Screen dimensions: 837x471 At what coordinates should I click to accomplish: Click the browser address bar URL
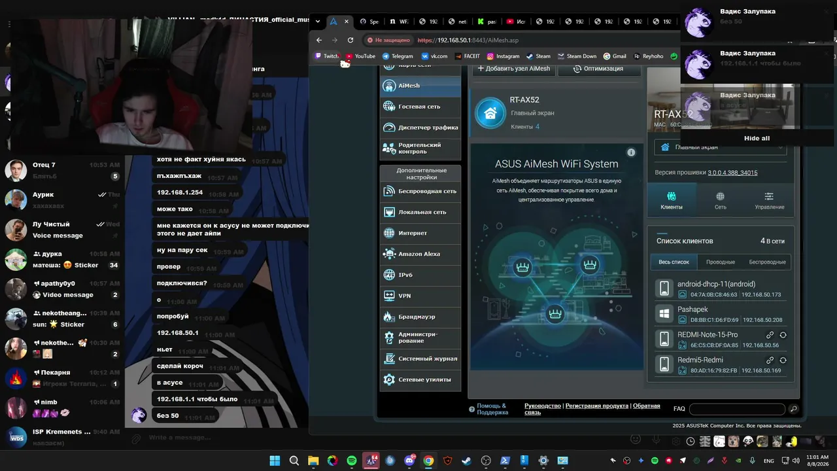468,40
